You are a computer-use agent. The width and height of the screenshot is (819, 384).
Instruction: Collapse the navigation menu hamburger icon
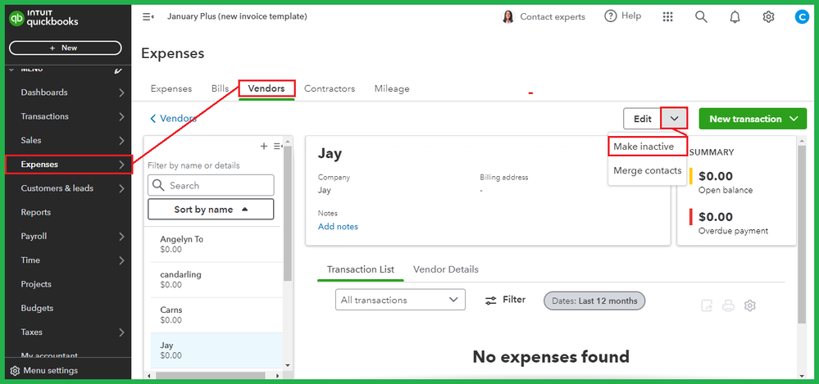148,16
